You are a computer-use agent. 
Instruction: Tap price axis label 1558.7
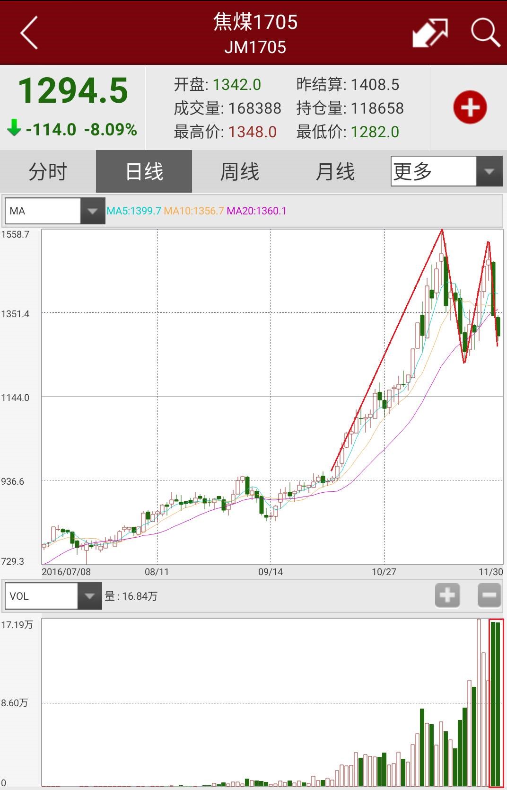point(15,234)
